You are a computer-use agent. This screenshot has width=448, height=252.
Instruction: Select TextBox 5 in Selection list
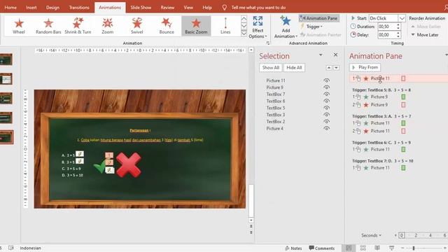276,108
